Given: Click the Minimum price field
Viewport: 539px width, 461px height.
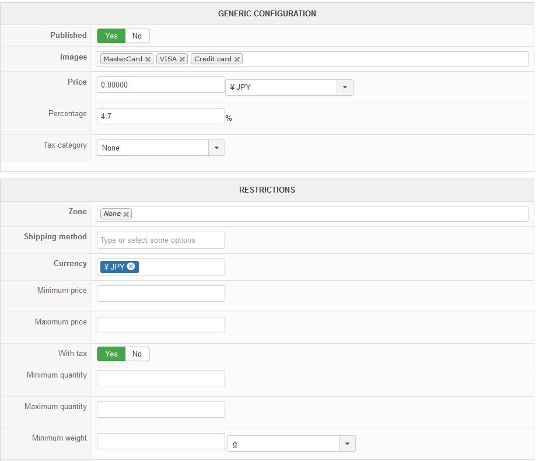Looking at the screenshot, I should [x=160, y=294].
